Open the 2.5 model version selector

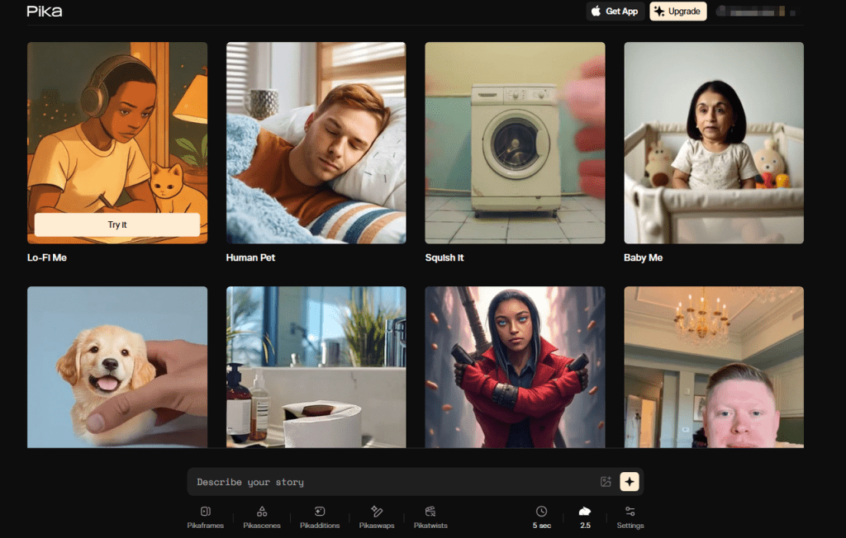(x=585, y=517)
